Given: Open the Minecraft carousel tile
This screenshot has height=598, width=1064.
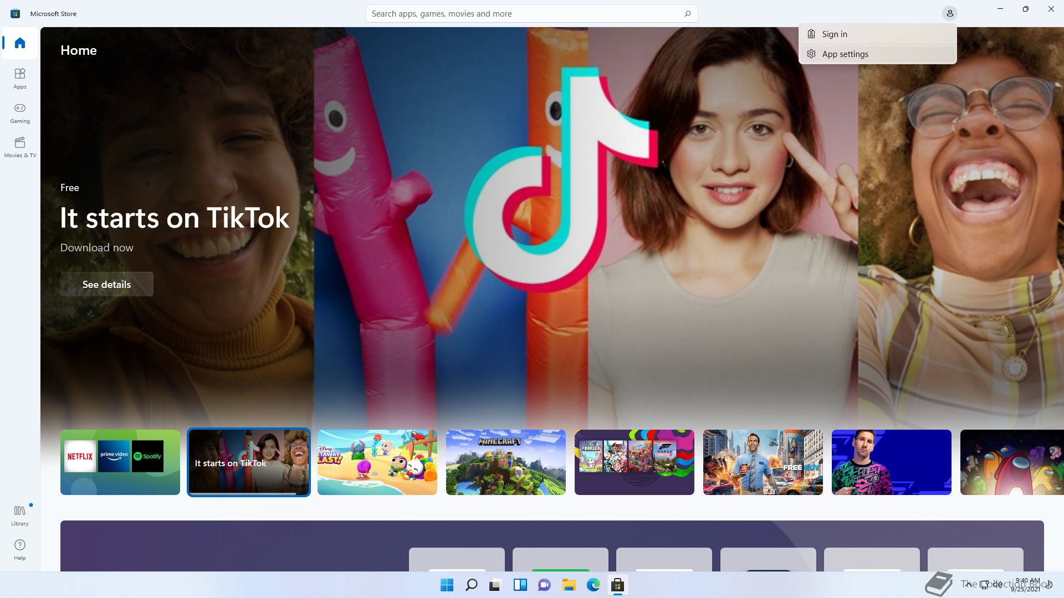Looking at the screenshot, I should coord(506,462).
